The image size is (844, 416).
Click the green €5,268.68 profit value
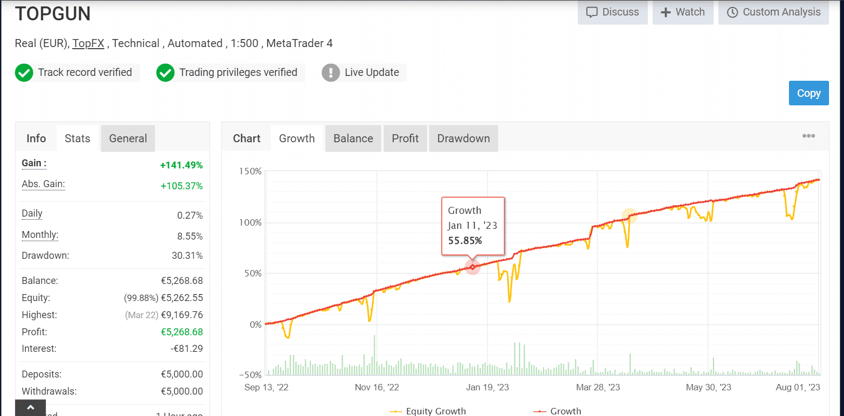pos(182,332)
